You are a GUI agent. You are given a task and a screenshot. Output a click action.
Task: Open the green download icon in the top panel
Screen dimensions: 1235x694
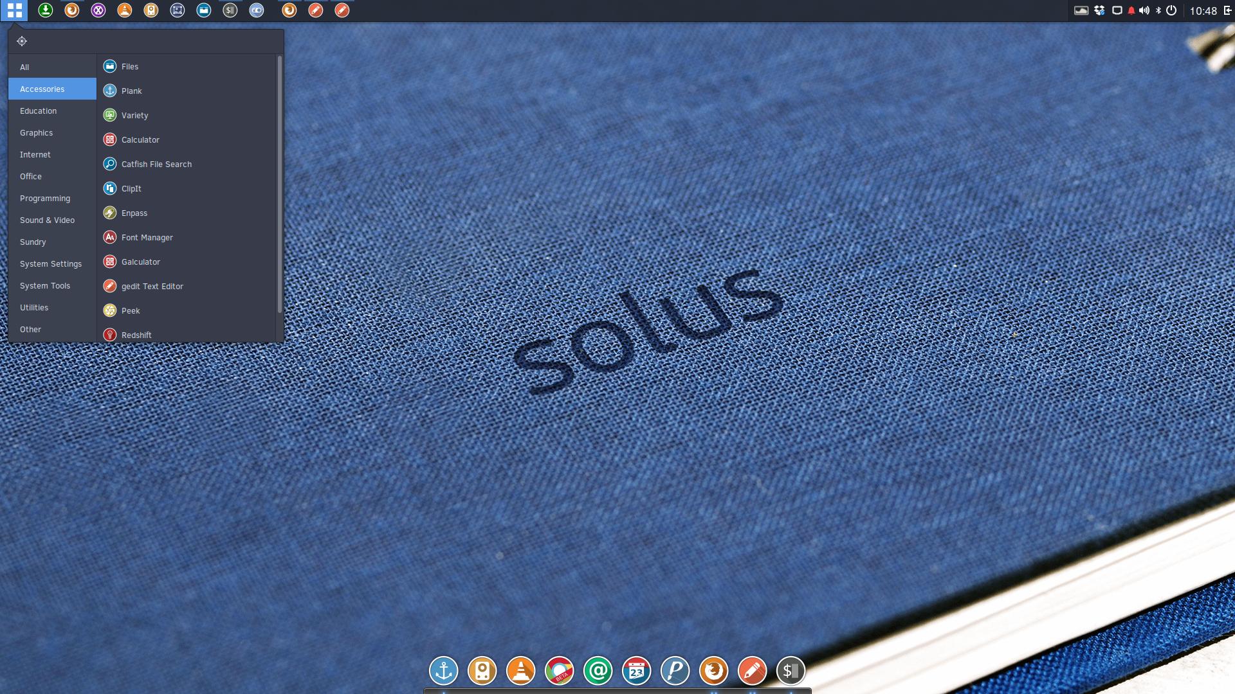45,10
